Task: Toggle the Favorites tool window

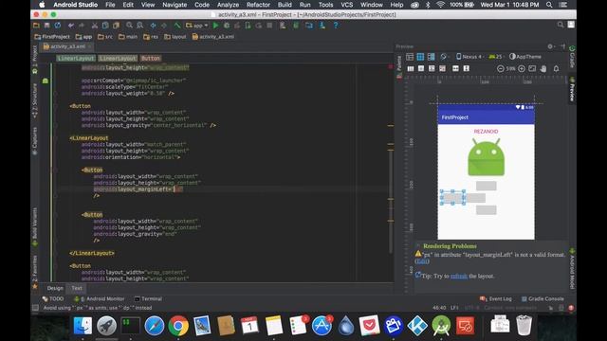Action: pyautogui.click(x=35, y=272)
